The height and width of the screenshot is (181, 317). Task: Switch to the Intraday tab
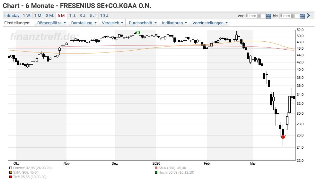[x=12, y=15]
